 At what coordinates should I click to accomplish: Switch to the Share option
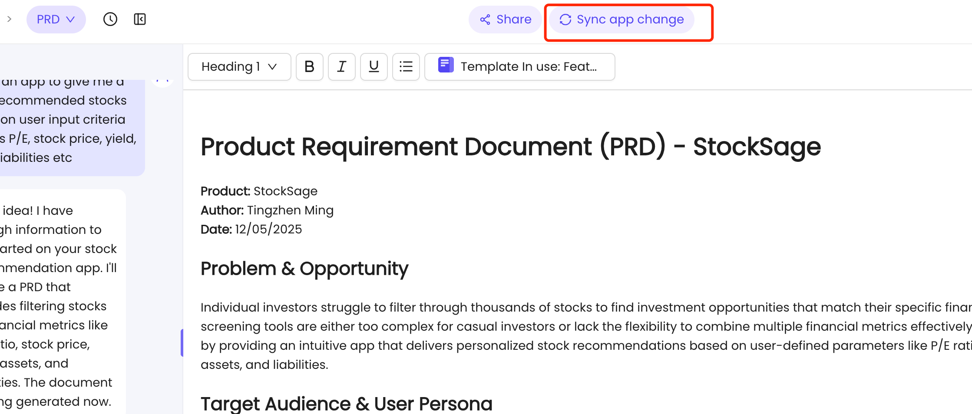coord(505,19)
